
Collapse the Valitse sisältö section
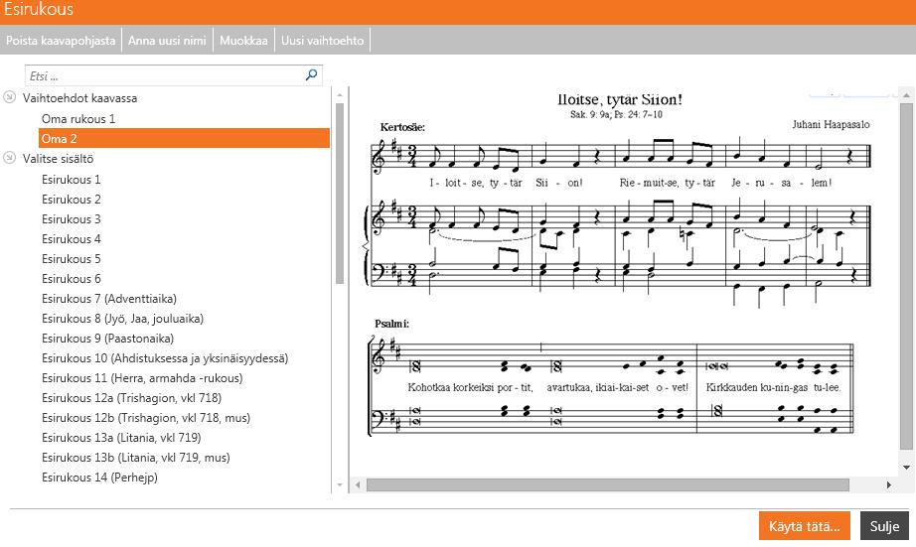tap(9, 158)
